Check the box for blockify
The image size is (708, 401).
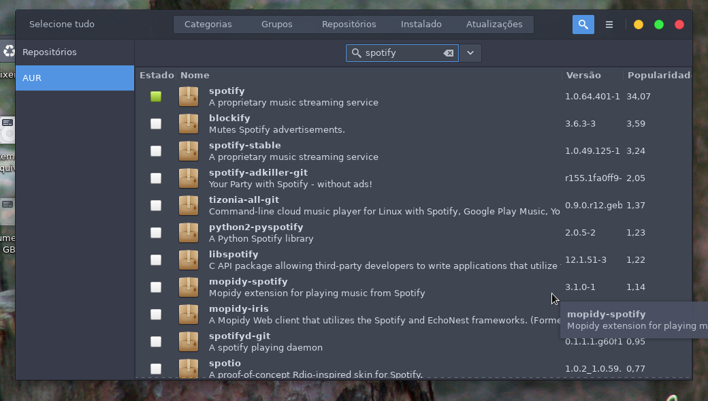click(156, 124)
